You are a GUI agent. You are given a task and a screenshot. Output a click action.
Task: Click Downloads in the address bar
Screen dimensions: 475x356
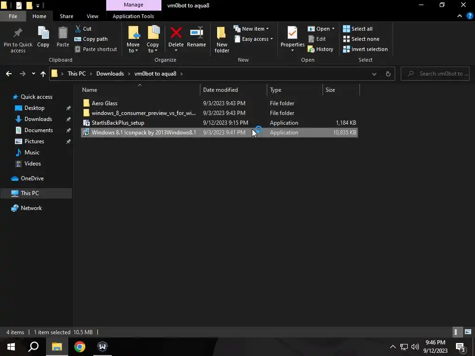point(110,74)
